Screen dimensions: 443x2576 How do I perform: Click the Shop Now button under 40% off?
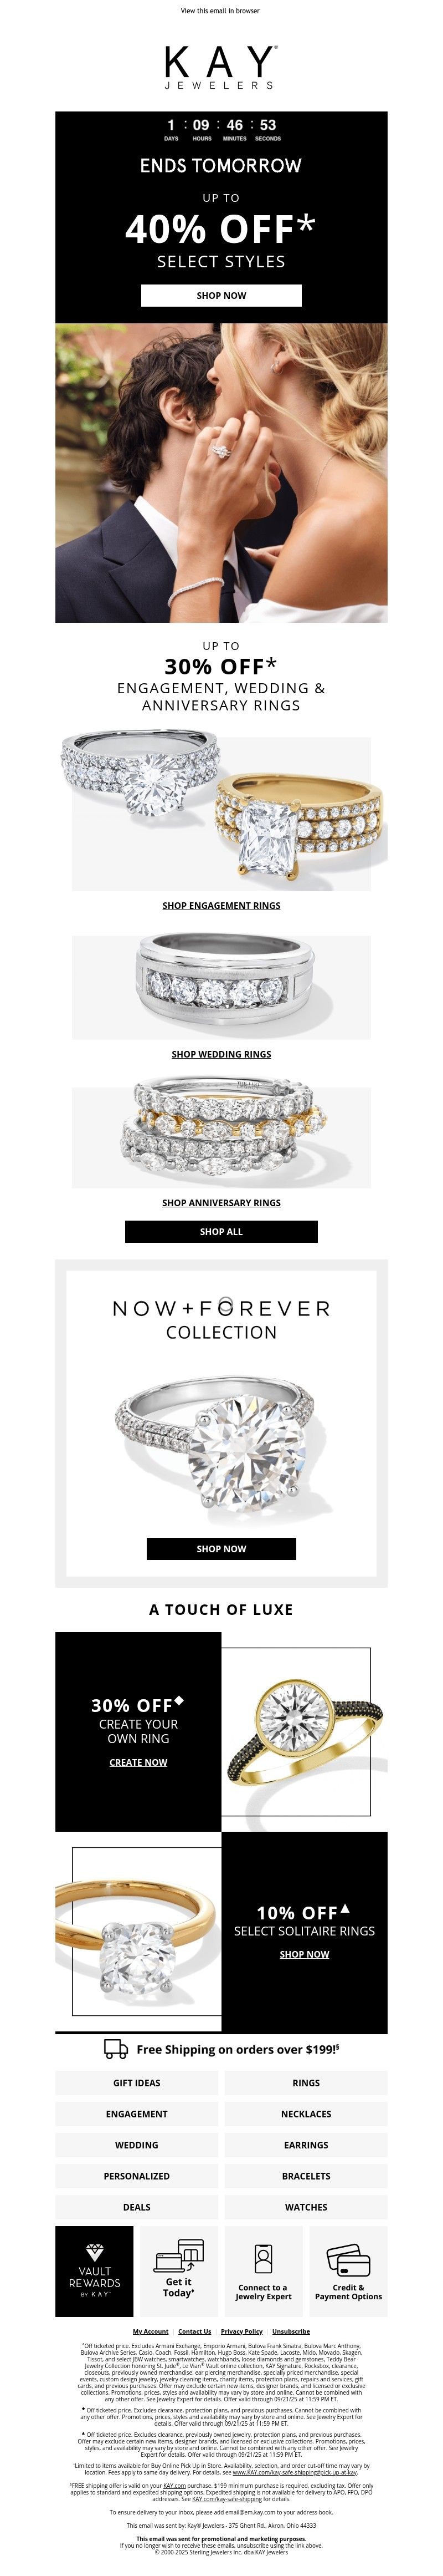click(x=220, y=295)
